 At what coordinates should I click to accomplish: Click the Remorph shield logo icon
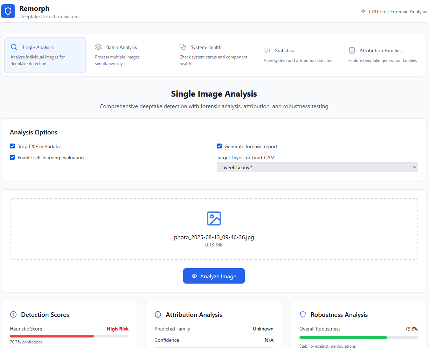(x=8, y=11)
